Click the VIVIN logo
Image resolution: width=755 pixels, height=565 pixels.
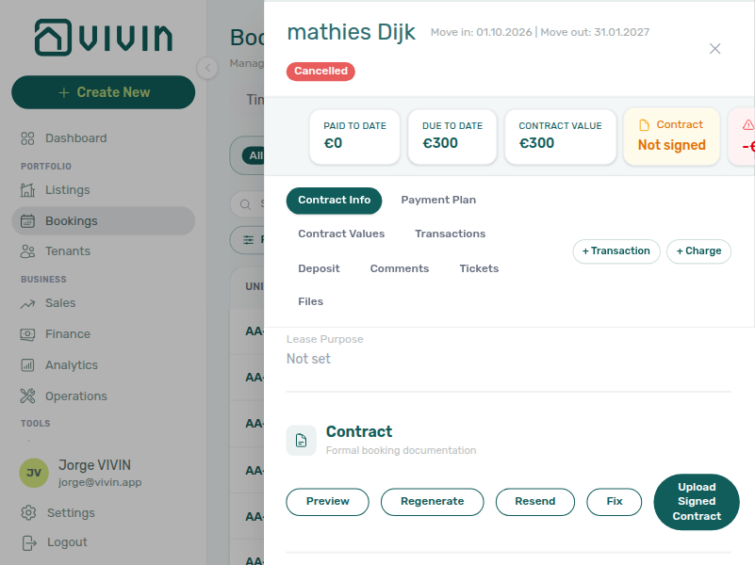(x=103, y=38)
